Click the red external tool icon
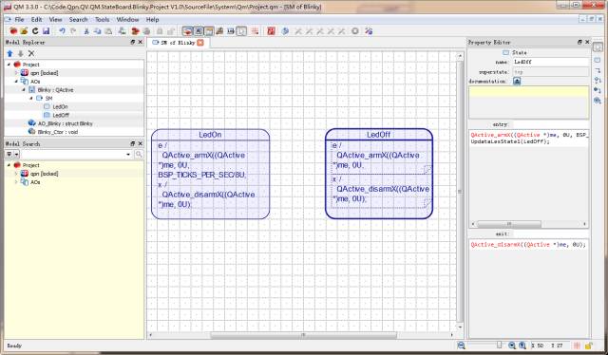 click(271, 31)
